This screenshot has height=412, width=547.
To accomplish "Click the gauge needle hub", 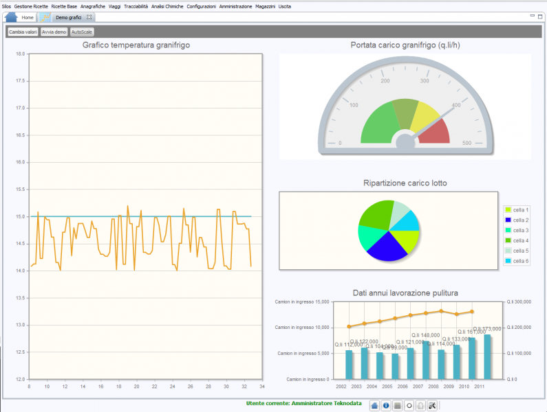I will [405, 143].
